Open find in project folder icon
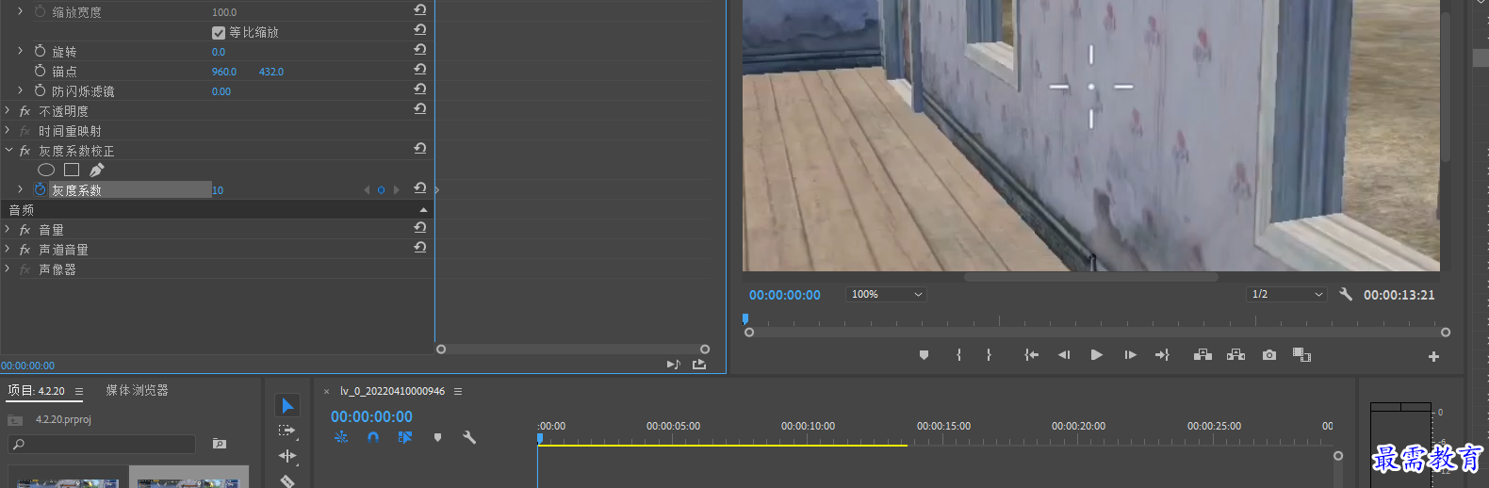The image size is (1489, 488). click(220, 444)
